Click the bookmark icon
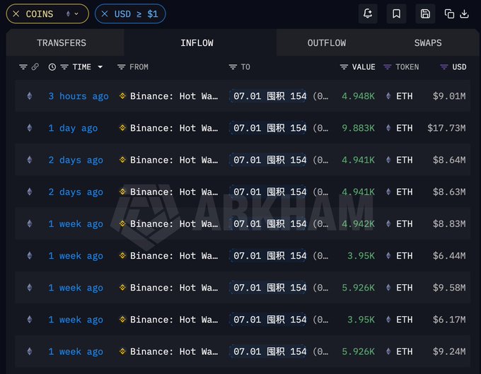This screenshot has height=374, width=481. (x=396, y=14)
